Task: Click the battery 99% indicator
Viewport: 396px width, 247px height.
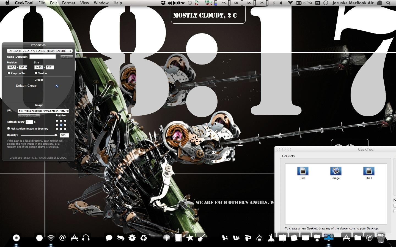Action: coord(304,3)
